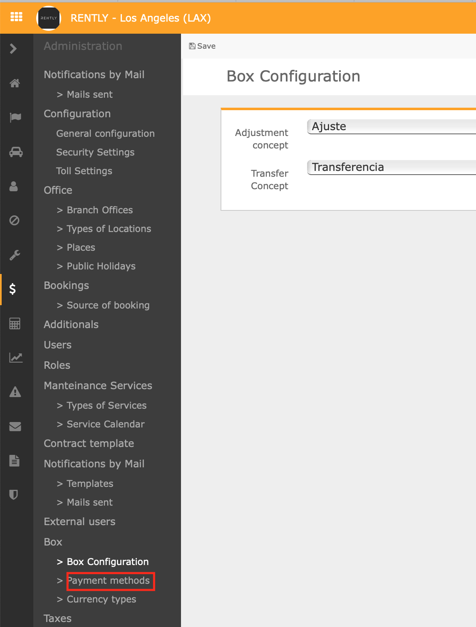476x627 pixels.
Task: Open the user person icon
Action: pos(14,186)
